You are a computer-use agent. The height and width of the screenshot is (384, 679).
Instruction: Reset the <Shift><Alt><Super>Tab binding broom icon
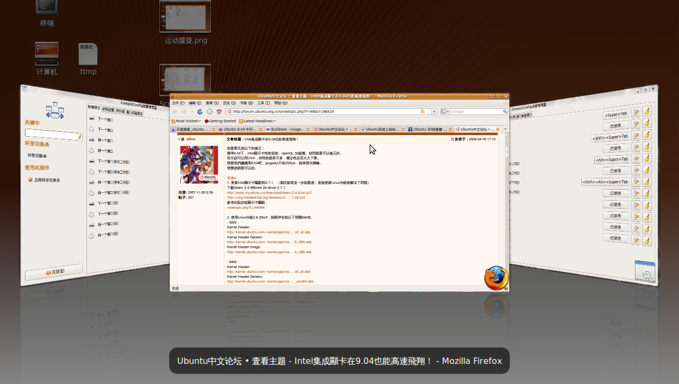coord(647,182)
